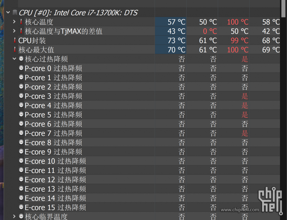Image resolution: width=287 pixels, height=220 pixels.
Task: Click the red 100 °C value in 核心温度 row
Action: (x=238, y=22)
